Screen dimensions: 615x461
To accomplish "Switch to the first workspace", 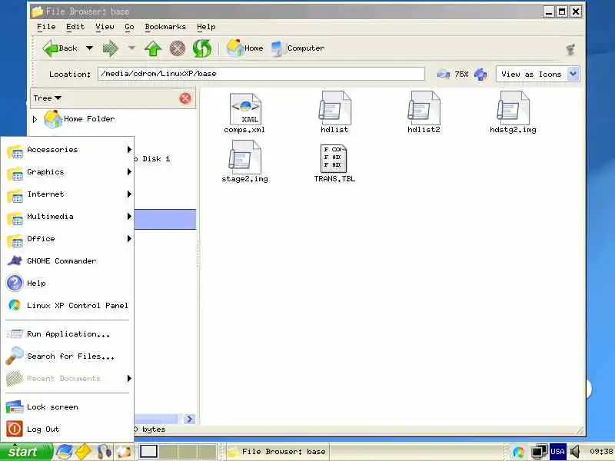I will (148, 452).
